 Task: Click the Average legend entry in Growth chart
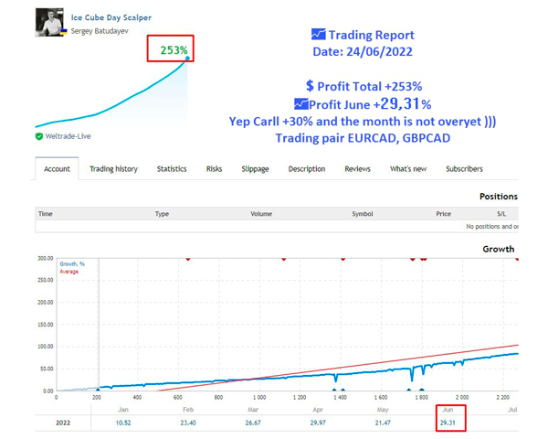click(69, 272)
